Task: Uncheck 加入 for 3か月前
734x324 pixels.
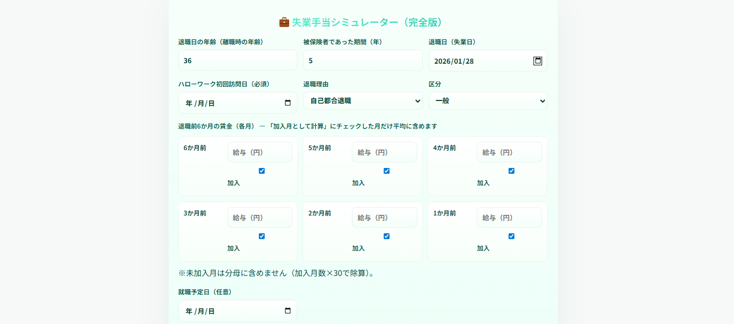Action: pos(261,236)
